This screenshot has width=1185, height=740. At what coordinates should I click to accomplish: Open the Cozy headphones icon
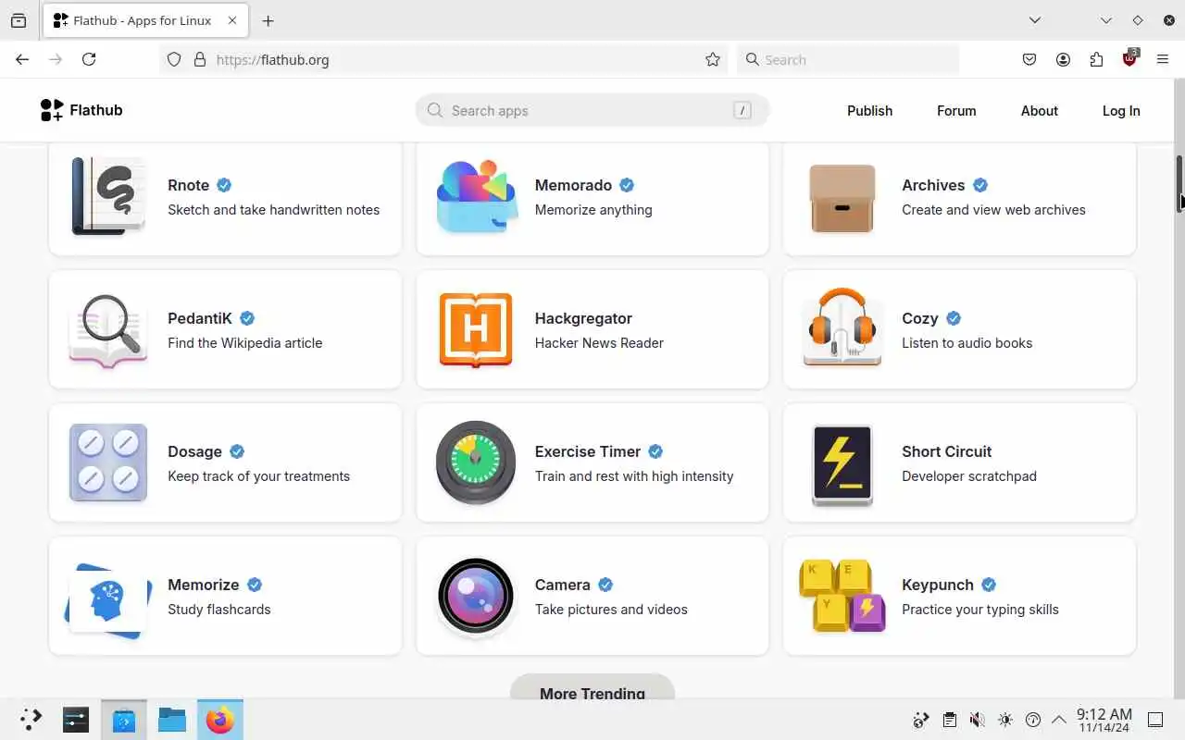(842, 327)
